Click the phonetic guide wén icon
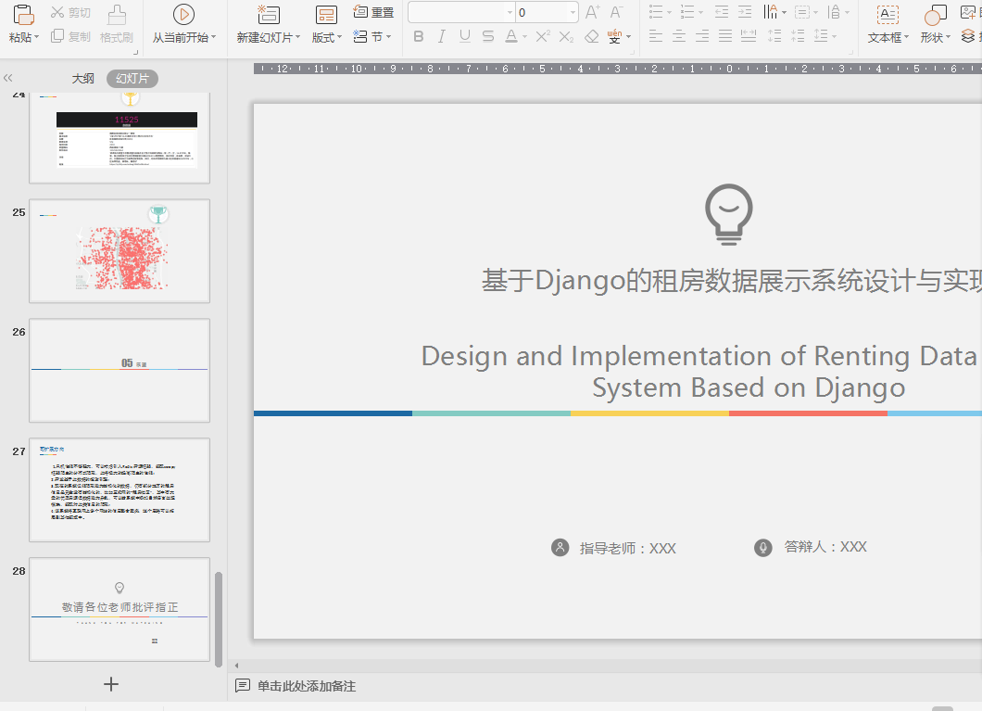The image size is (982, 711). click(615, 36)
